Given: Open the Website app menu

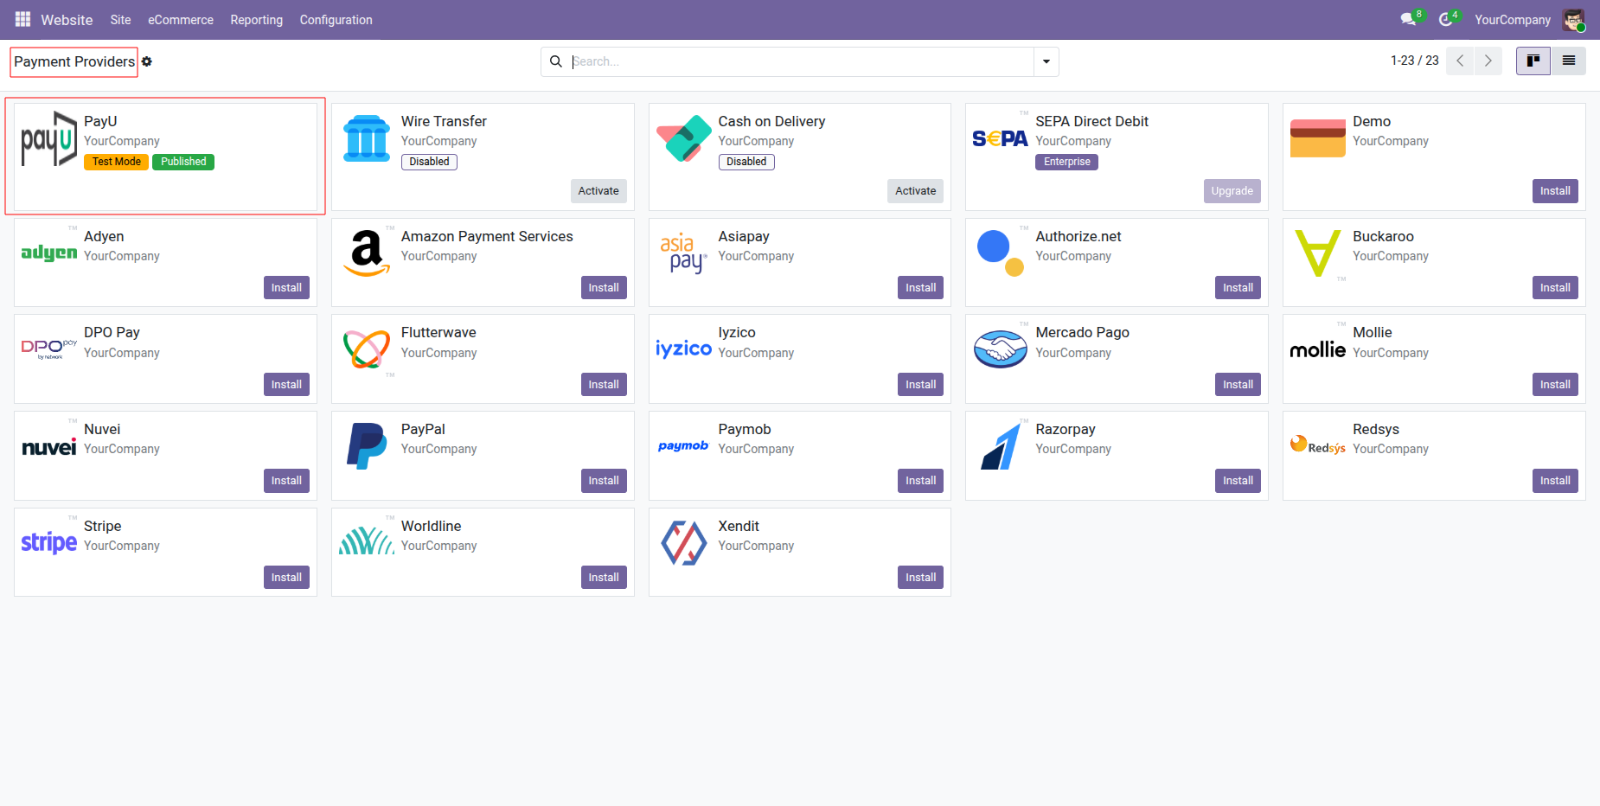Looking at the screenshot, I should click(67, 20).
